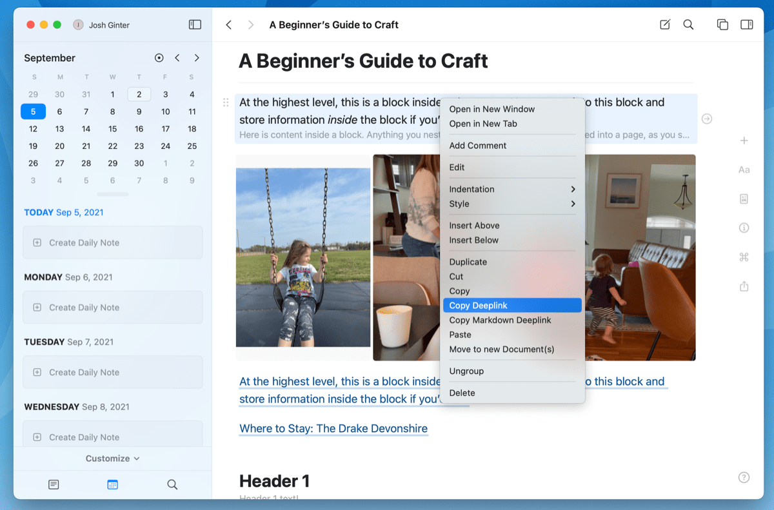Create a new document with compose icon

[665, 25]
